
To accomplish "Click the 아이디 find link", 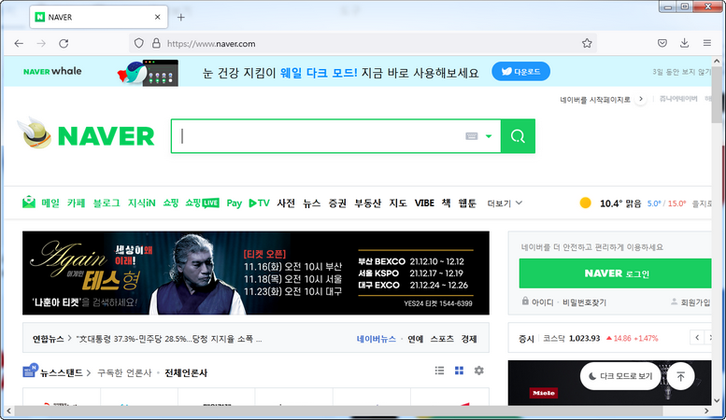I will (x=542, y=302).
